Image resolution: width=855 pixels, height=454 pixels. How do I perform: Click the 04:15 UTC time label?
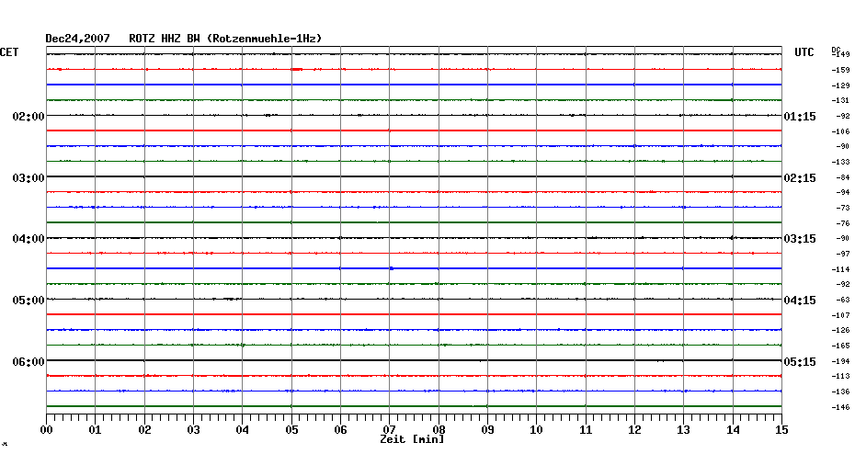[x=800, y=301]
